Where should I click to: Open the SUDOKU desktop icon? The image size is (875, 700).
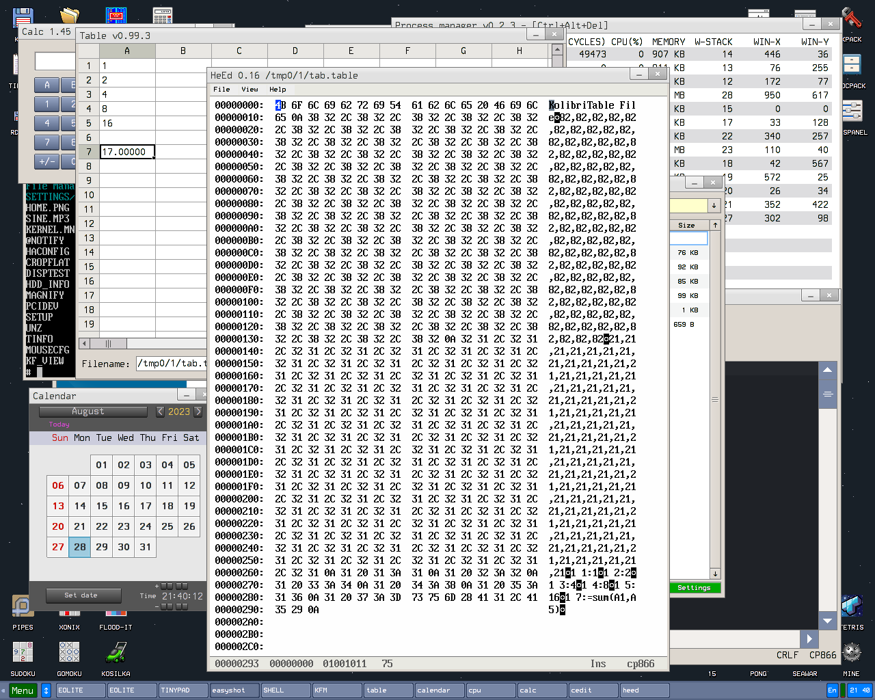pyautogui.click(x=23, y=653)
